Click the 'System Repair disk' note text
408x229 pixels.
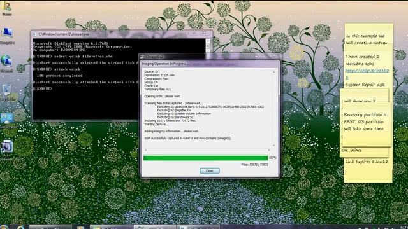coord(365,85)
